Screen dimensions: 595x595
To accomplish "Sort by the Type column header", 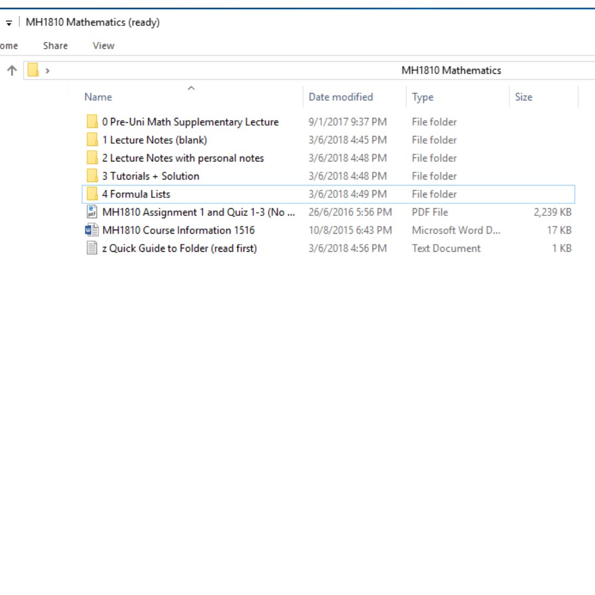I will click(x=423, y=97).
